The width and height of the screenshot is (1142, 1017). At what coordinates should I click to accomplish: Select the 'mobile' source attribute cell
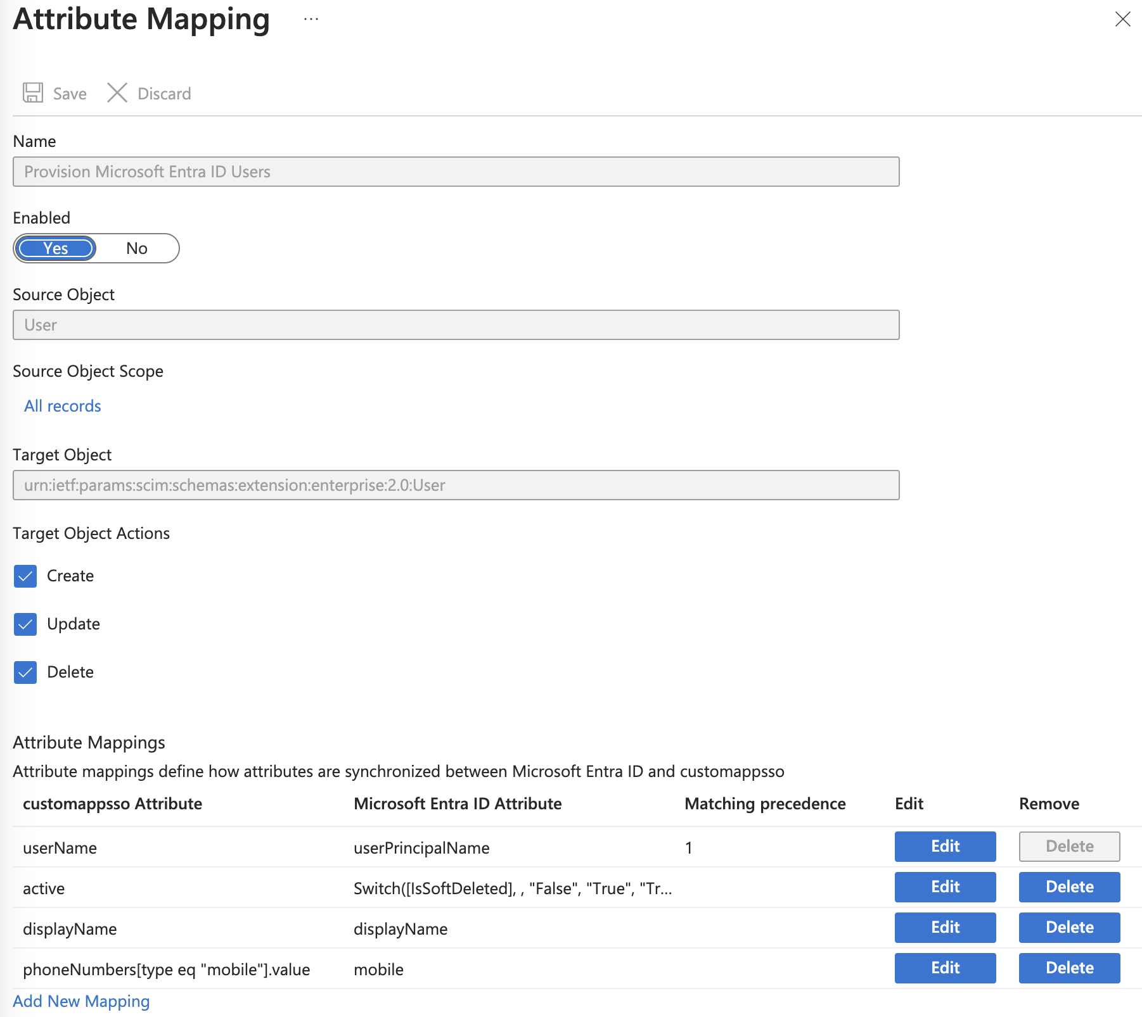378,970
